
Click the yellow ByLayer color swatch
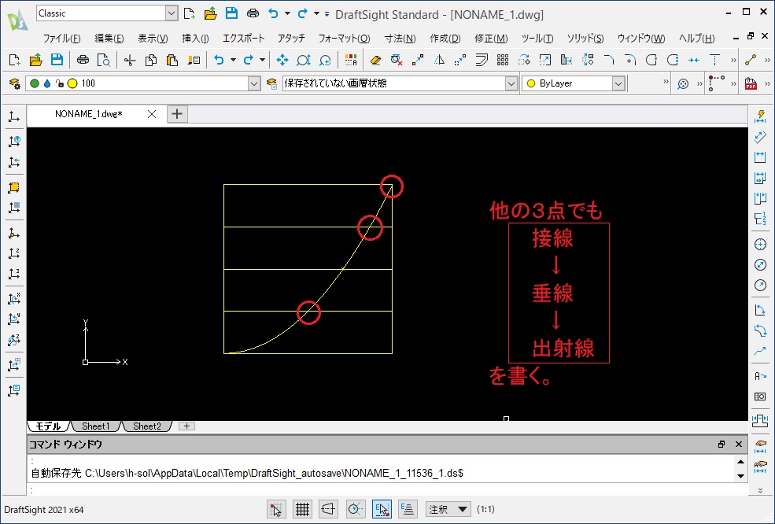(x=531, y=83)
